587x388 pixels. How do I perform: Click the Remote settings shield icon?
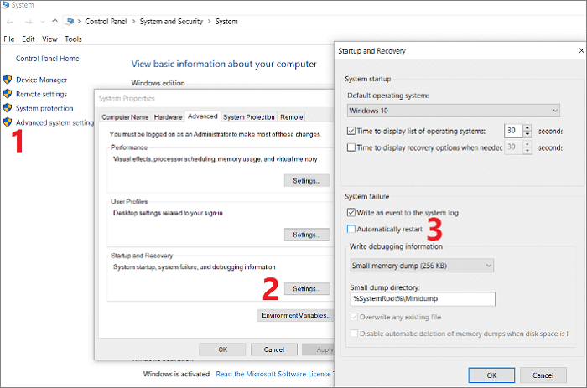tap(8, 94)
